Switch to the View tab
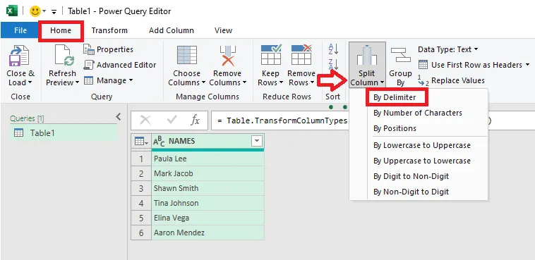Viewport: 535px width, 260px height. (x=223, y=30)
